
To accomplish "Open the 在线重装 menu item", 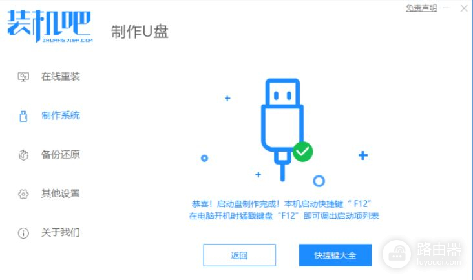I will point(60,77).
